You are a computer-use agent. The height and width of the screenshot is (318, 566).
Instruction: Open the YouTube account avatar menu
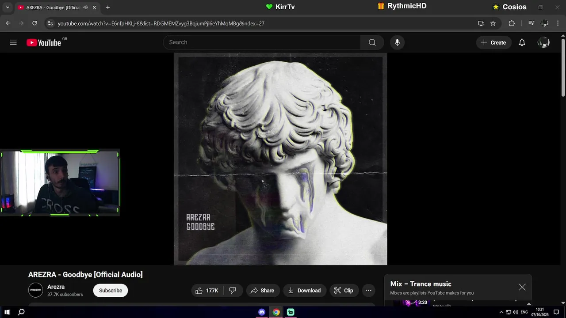543,42
